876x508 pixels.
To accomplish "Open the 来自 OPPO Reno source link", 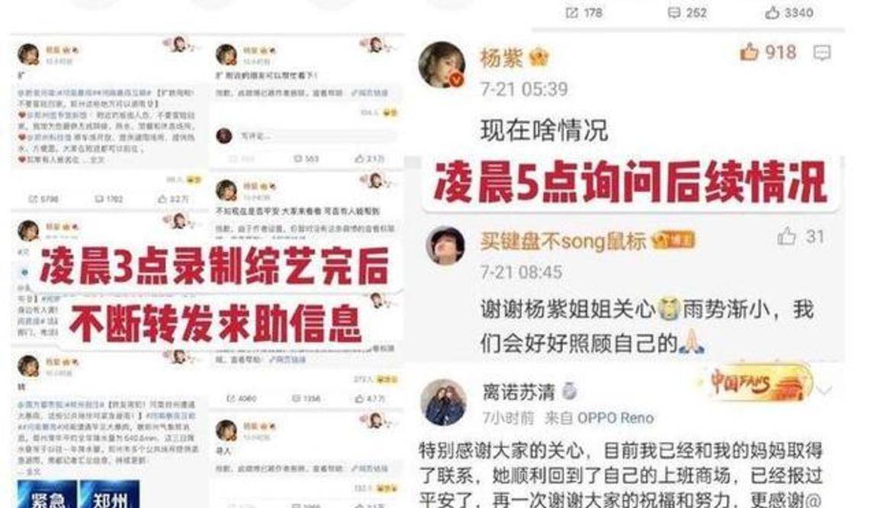I will (x=599, y=418).
